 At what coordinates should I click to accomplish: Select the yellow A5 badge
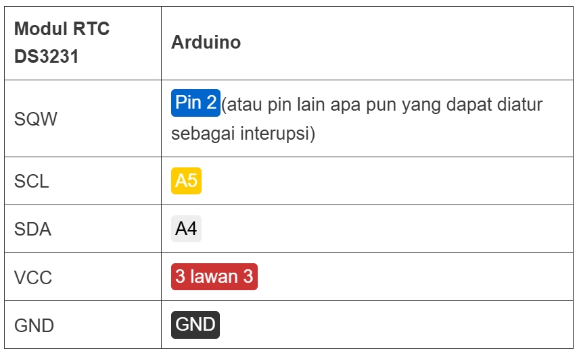[186, 181]
